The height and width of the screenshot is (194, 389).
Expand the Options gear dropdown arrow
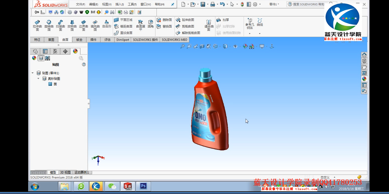(260, 4)
